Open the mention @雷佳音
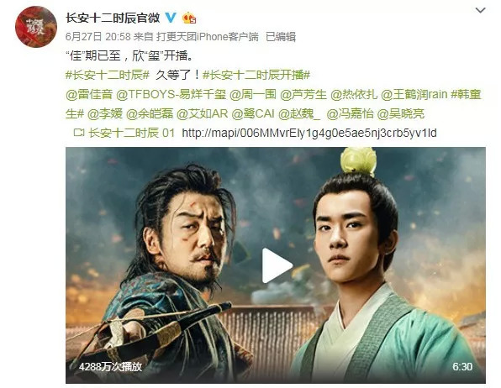The width and height of the screenshot is (501, 388). pos(89,94)
